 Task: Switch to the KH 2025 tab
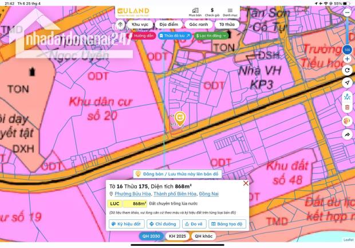[178, 236]
